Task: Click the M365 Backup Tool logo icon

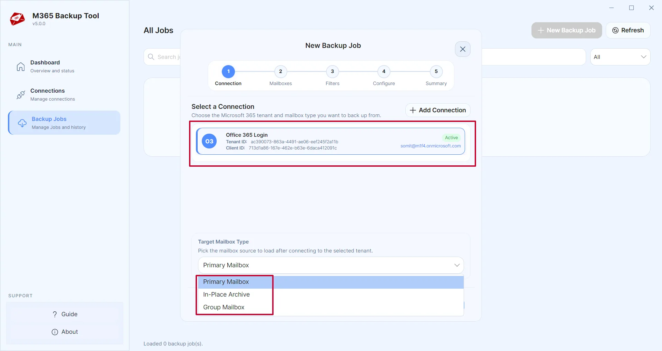Action: coord(17,19)
